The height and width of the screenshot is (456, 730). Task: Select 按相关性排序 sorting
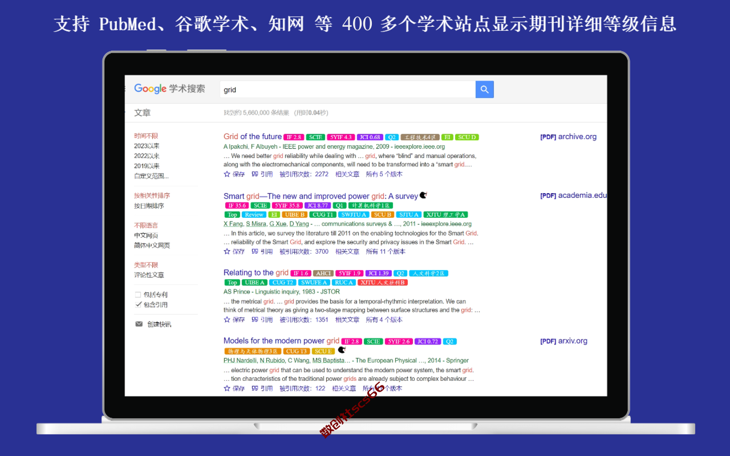(152, 196)
